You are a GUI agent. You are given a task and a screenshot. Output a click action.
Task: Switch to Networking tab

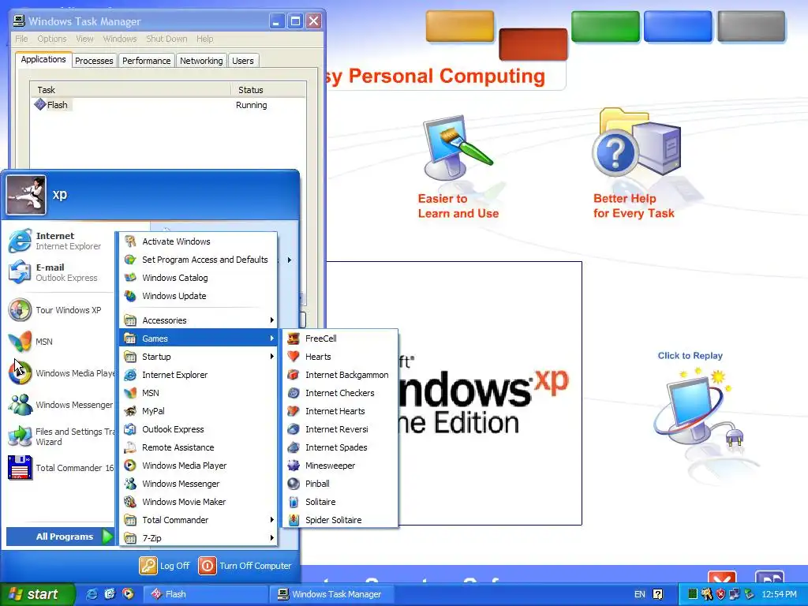point(201,61)
